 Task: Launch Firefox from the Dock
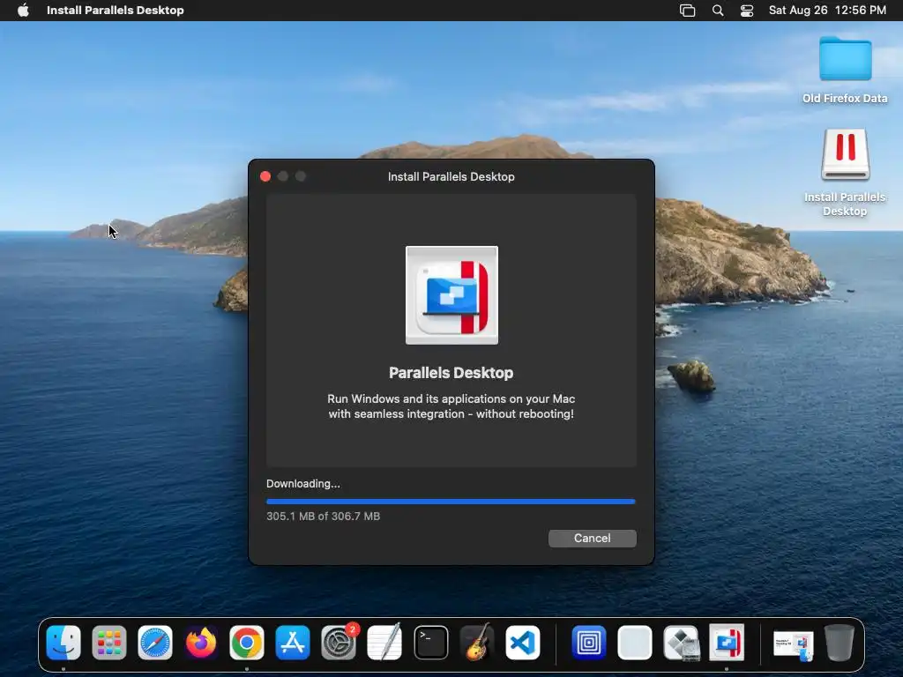pyautogui.click(x=201, y=643)
